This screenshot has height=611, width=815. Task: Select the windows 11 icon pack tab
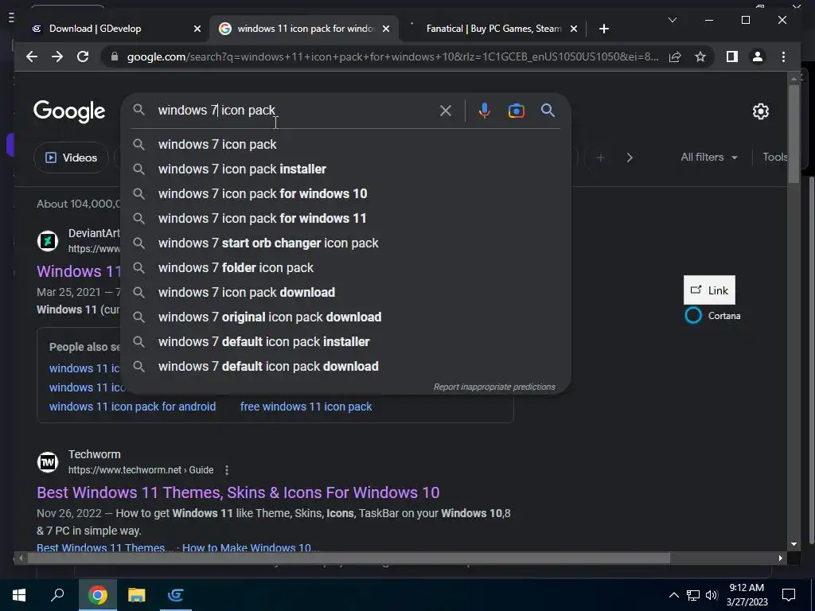click(306, 29)
